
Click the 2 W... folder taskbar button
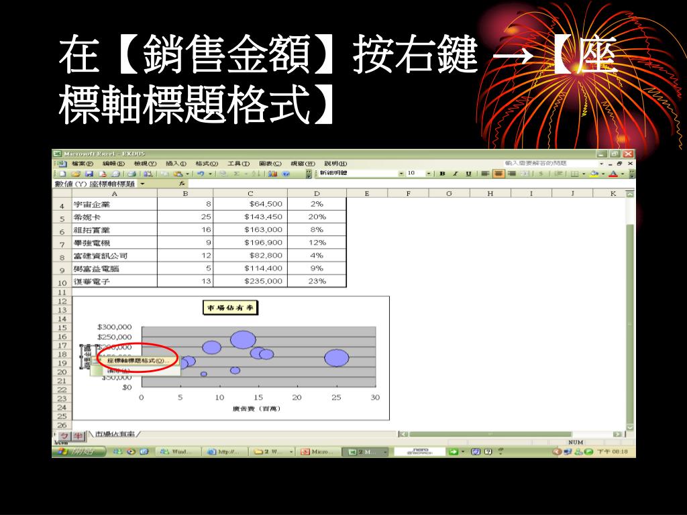pos(272,452)
